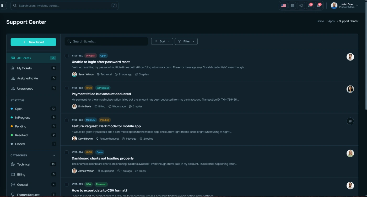Click the My Tickets person icon

tap(13, 68)
